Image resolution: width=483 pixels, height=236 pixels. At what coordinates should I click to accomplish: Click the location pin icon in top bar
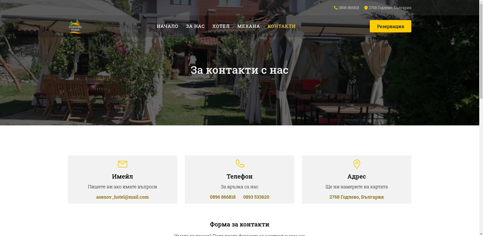pos(366,8)
